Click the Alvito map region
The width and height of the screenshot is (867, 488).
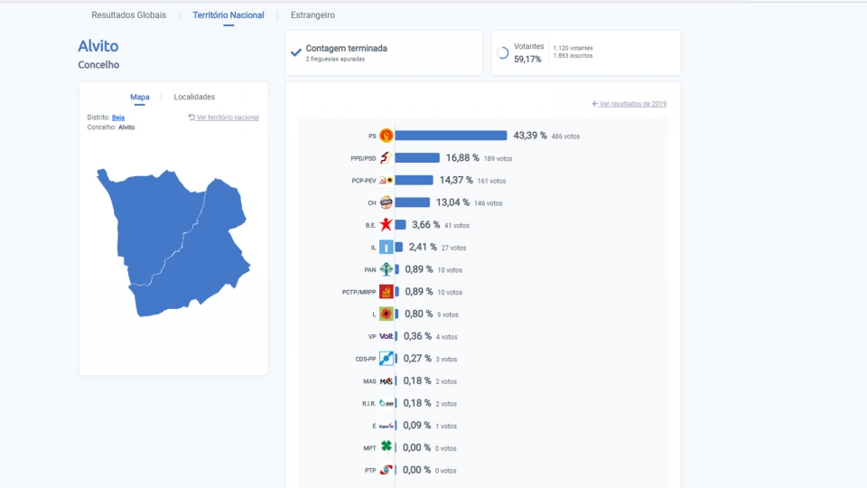[173, 242]
